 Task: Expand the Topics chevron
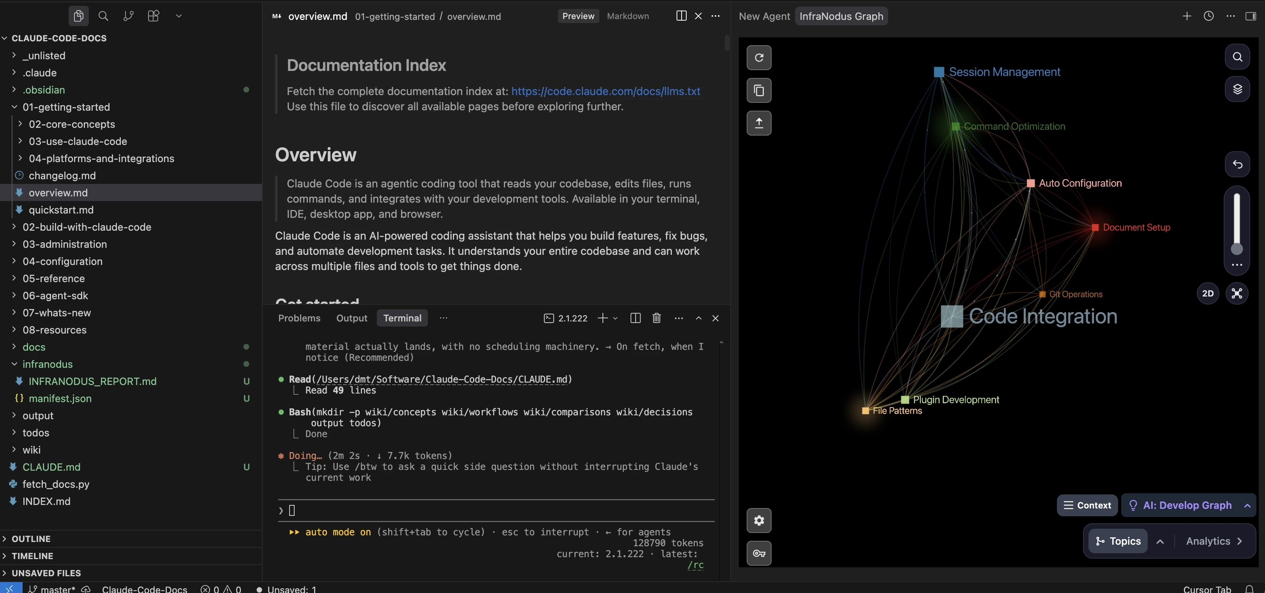pos(1160,541)
